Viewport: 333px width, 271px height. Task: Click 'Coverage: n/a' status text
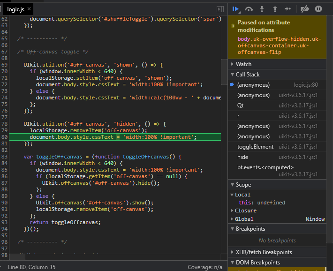pos(205,267)
